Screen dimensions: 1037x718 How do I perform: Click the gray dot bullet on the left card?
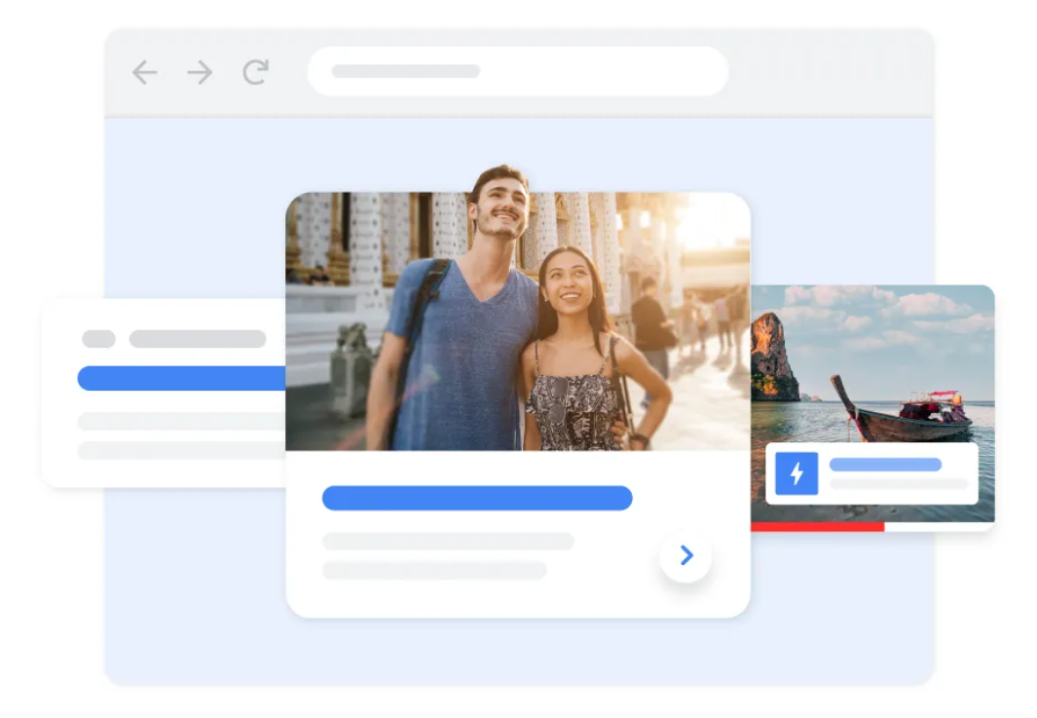coord(98,338)
